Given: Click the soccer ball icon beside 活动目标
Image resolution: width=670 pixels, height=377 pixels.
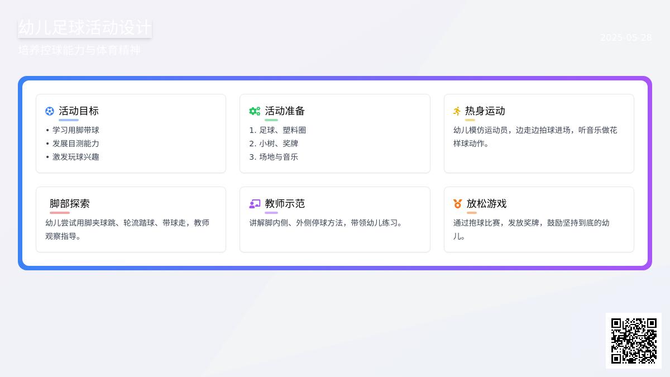Looking at the screenshot, I should [x=50, y=111].
